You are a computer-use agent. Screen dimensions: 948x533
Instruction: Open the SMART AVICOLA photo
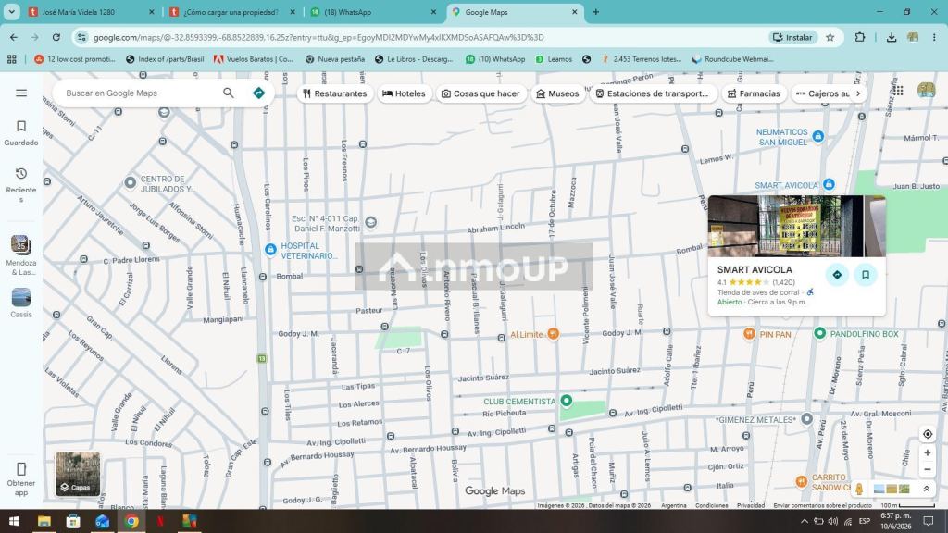pos(797,226)
